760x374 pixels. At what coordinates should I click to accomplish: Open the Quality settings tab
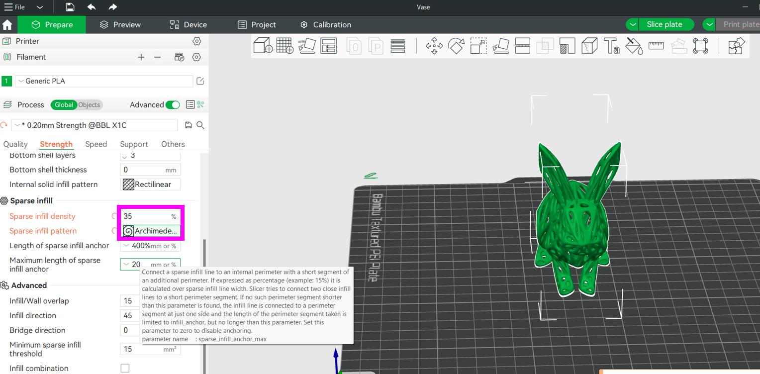(15, 144)
